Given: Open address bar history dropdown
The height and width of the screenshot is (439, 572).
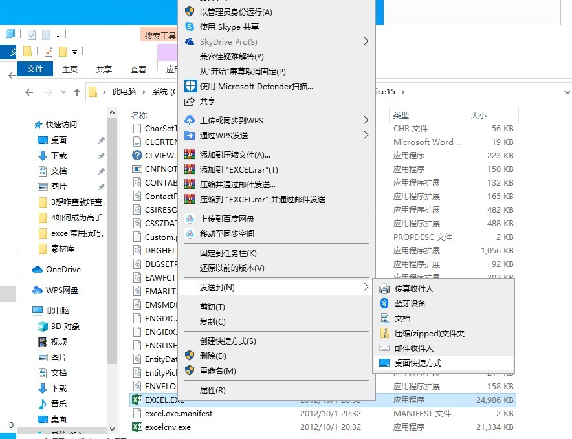Looking at the screenshot, I should pyautogui.click(x=567, y=92).
